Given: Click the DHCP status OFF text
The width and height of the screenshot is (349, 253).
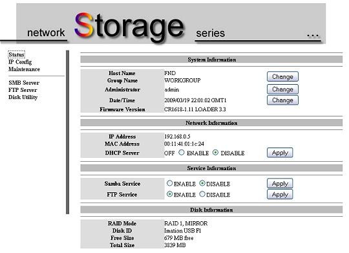Looking at the screenshot, I should [169, 153].
